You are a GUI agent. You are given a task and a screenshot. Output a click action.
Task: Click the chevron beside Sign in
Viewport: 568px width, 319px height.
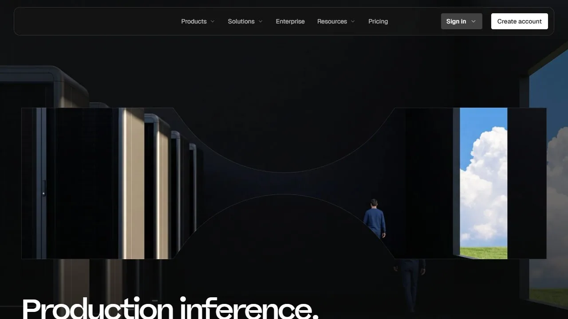point(473,21)
